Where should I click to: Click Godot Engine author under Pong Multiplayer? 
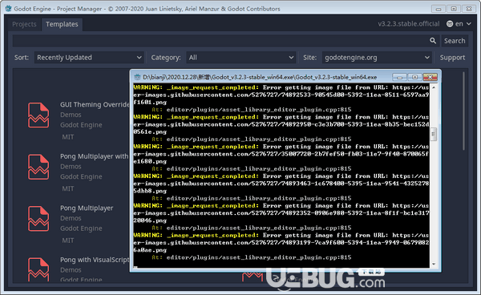click(81, 228)
